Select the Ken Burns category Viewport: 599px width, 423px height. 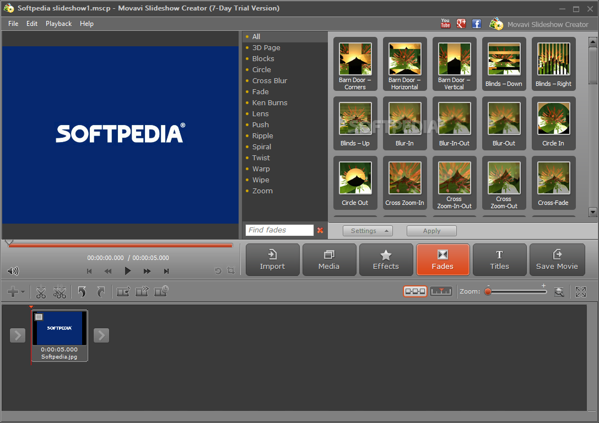click(284, 102)
